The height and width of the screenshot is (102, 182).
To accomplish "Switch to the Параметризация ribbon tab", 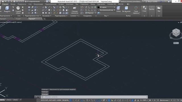I will [x=51, y=4].
